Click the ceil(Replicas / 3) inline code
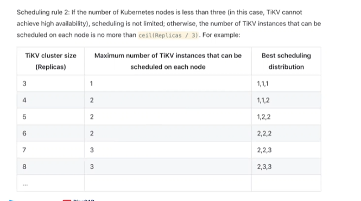 [x=168, y=35]
